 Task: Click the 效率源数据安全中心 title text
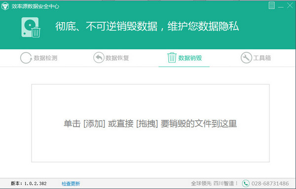pos(36,6)
